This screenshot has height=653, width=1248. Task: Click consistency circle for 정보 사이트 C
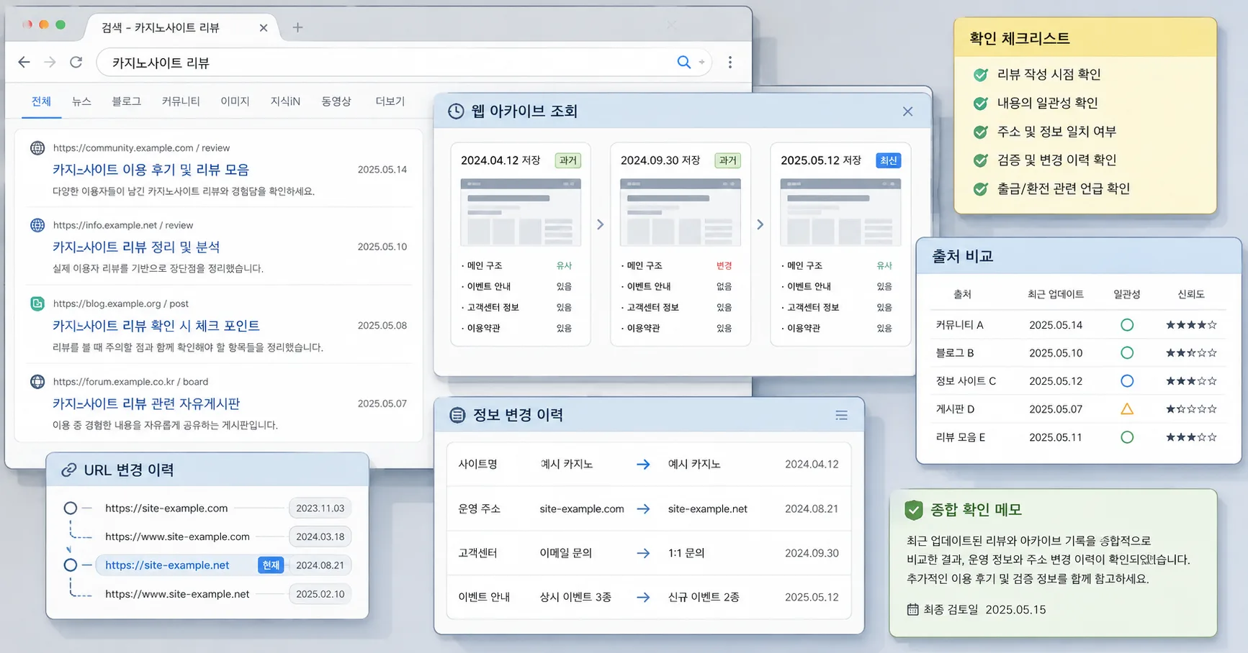pos(1127,381)
